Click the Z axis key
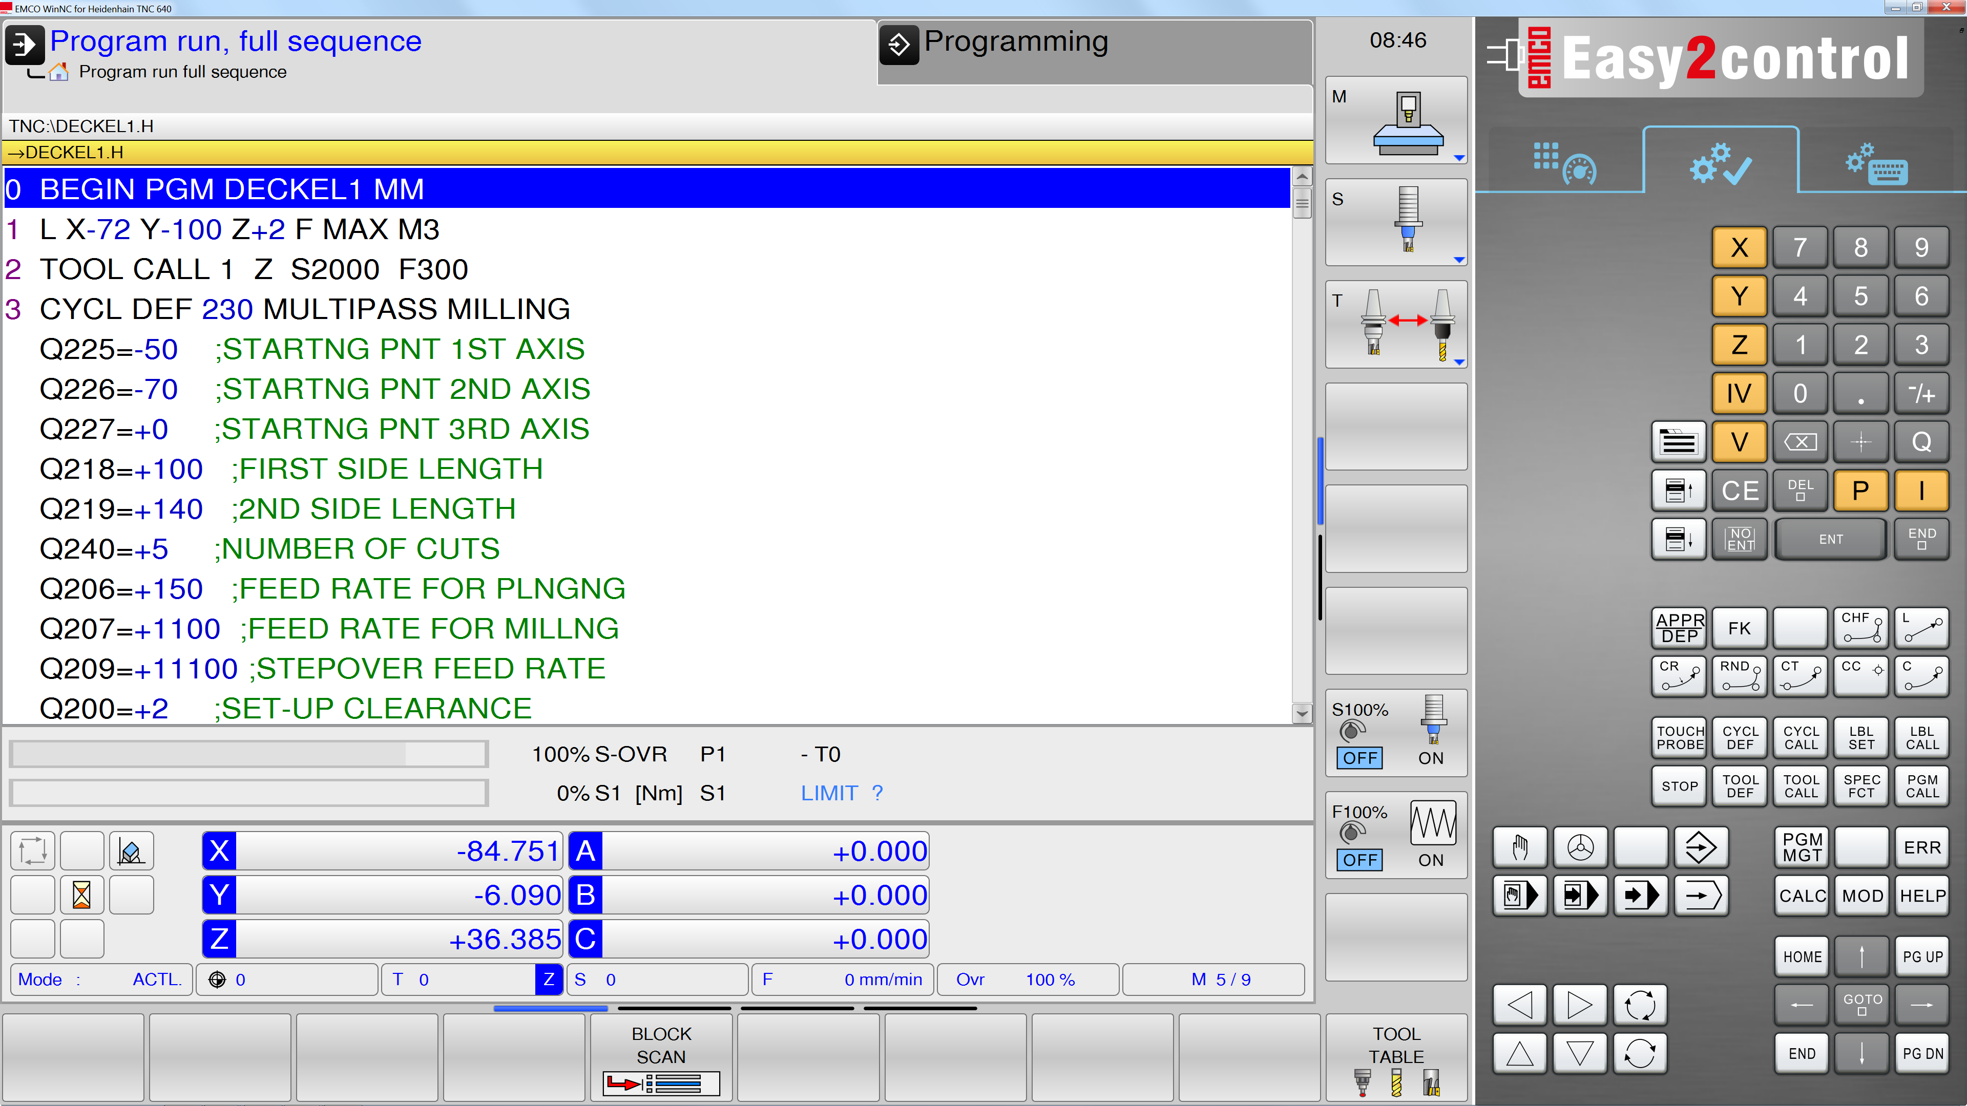1967x1106 pixels. tap(1739, 345)
